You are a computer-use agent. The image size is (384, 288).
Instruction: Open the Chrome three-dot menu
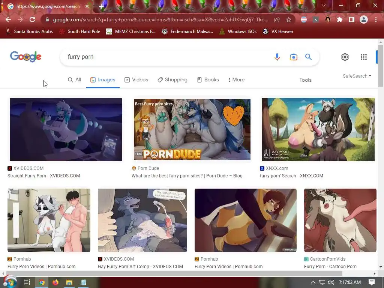click(x=376, y=19)
